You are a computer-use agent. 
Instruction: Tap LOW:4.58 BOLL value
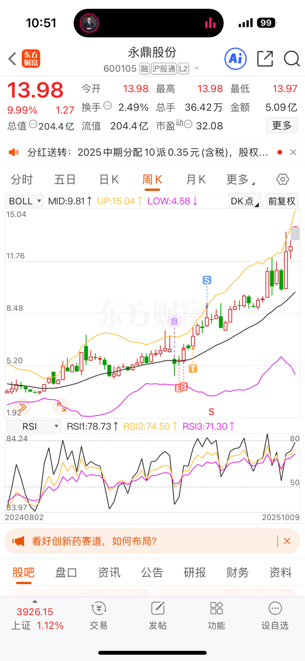(173, 201)
